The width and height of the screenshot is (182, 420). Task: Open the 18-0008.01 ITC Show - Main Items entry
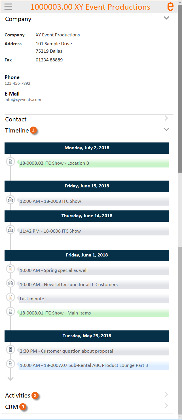pyautogui.click(x=94, y=313)
